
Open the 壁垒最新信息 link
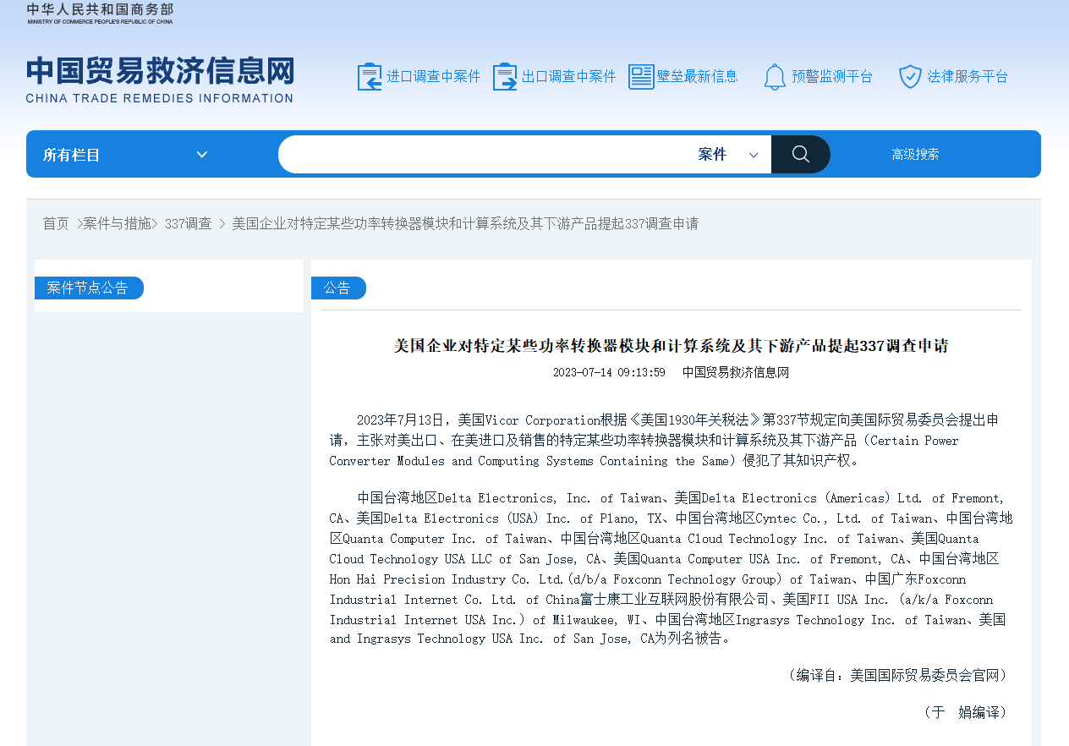(698, 76)
